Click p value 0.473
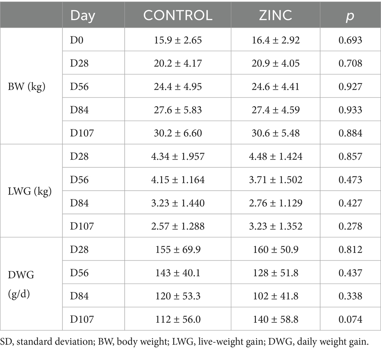The width and height of the screenshot is (381, 350). [x=350, y=179]
